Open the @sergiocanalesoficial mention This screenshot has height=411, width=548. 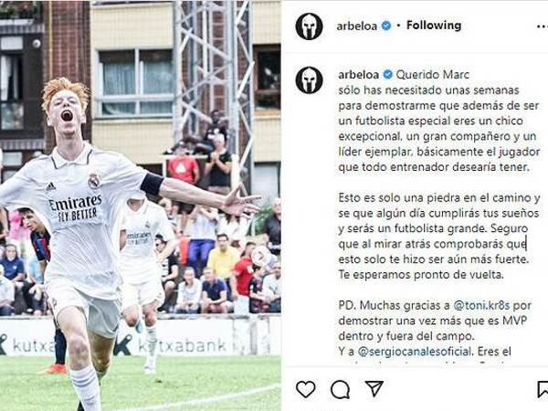coord(415,352)
